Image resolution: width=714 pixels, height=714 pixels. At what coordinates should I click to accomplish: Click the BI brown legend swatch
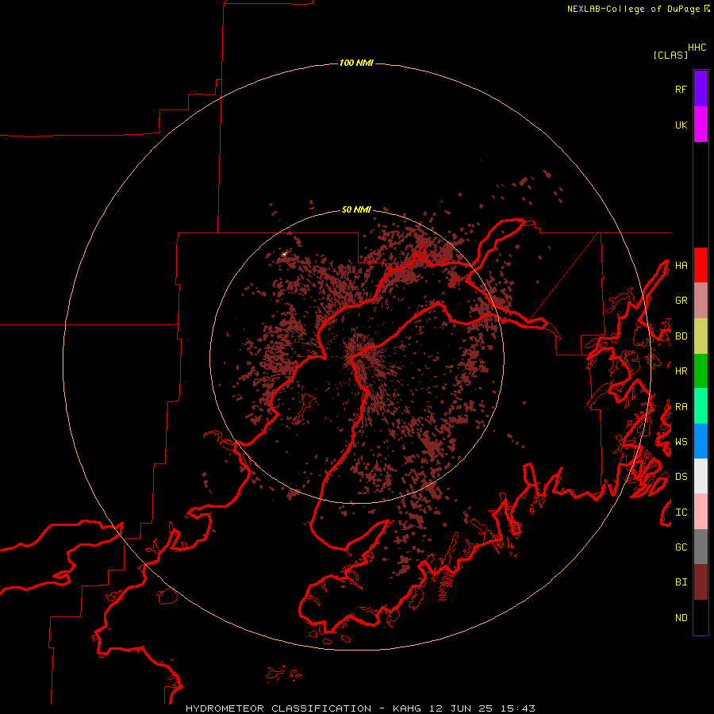[701, 582]
